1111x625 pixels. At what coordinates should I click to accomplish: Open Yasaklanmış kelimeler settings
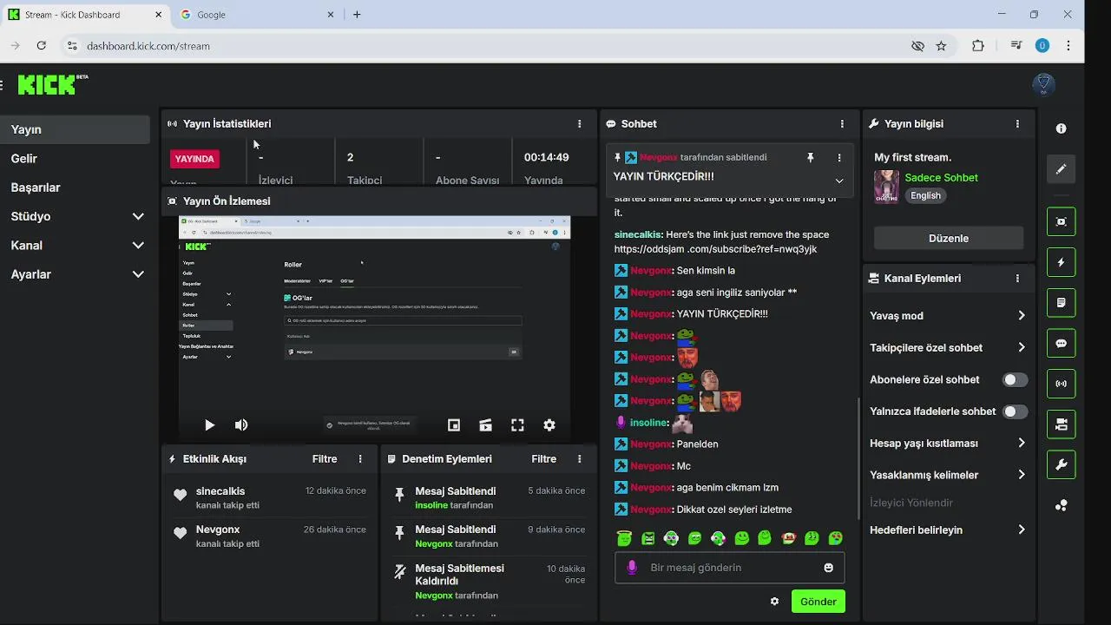click(x=948, y=475)
